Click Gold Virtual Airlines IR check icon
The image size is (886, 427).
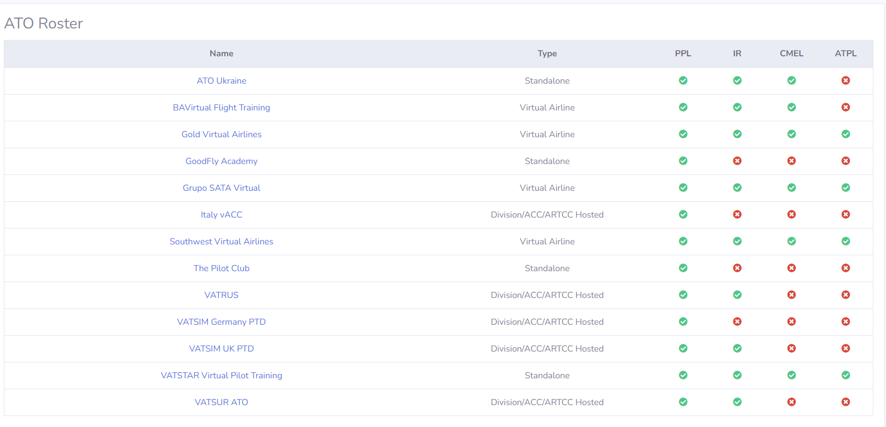[738, 134]
